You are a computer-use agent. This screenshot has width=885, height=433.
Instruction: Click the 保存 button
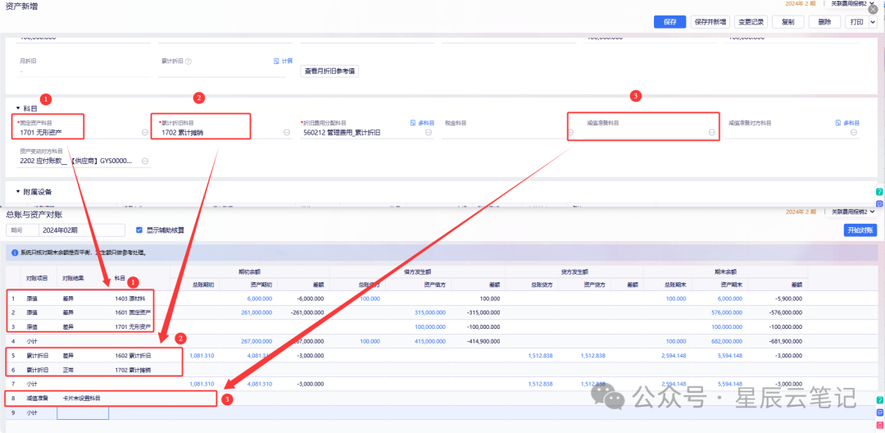tap(670, 22)
